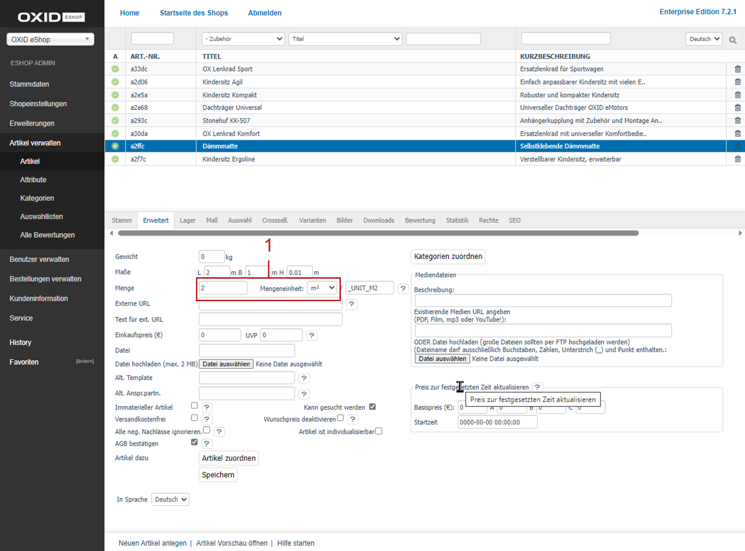Uncheck the Kann gesucht werden checkbox

pyautogui.click(x=372, y=407)
